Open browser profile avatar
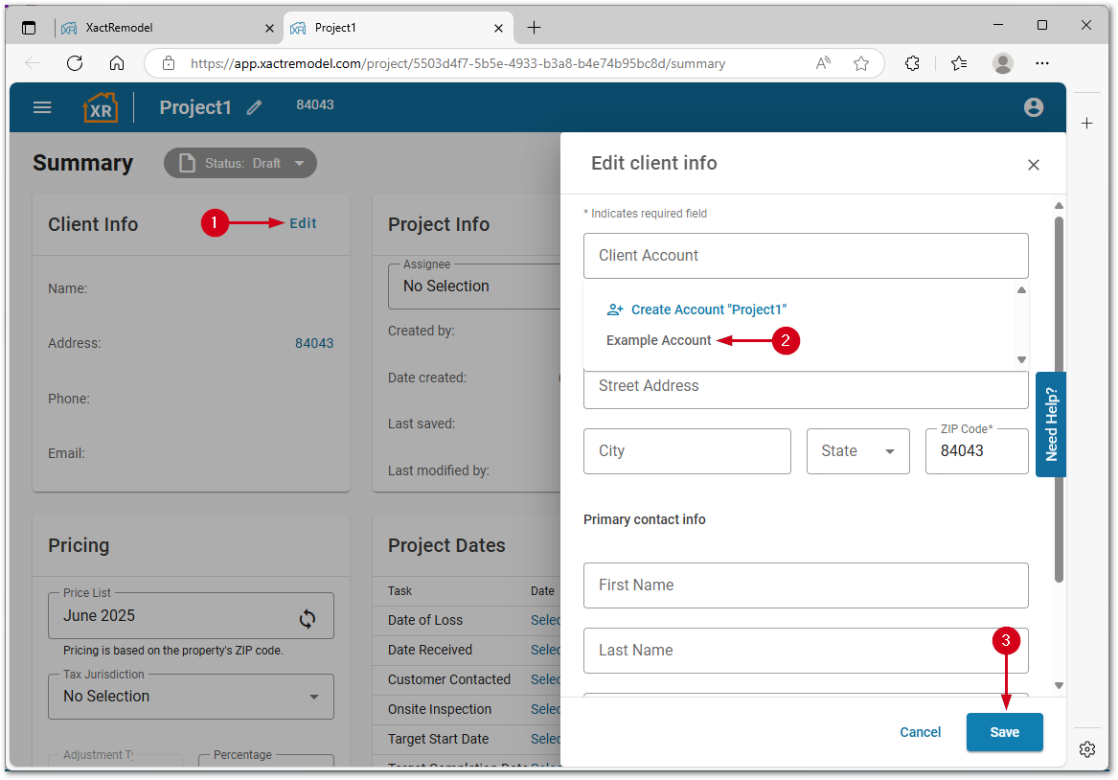The height and width of the screenshot is (780, 1118). (x=1002, y=63)
